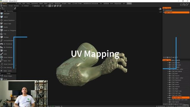
Task: Open the Default dropdown in the toolbar
Action: click(x=28, y=6)
